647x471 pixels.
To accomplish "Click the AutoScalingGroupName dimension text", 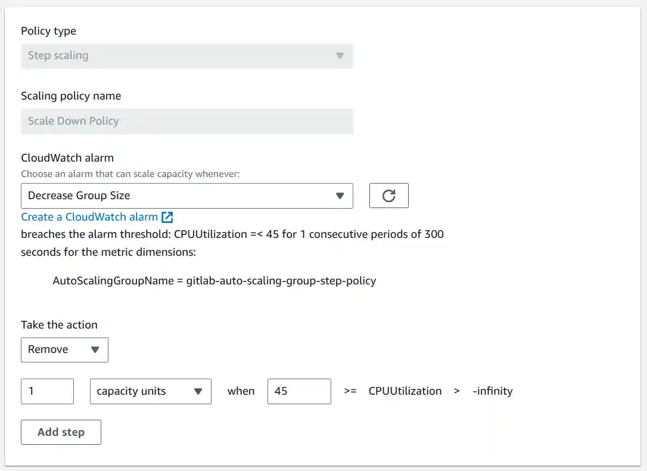I will (213, 280).
